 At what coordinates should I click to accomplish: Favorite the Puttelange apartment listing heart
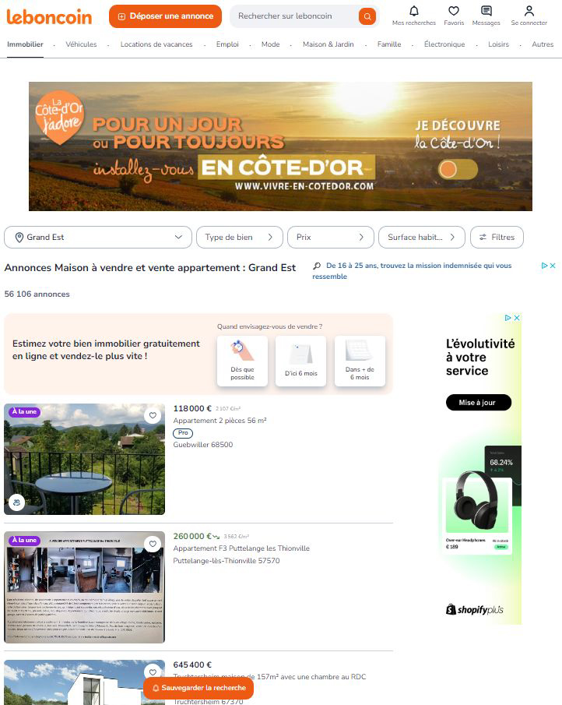click(153, 544)
